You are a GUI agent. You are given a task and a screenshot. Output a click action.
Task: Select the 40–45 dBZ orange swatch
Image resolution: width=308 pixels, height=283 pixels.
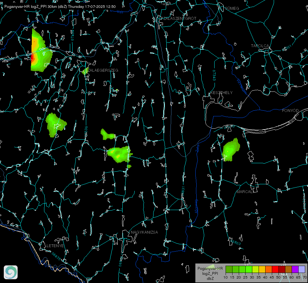tap(269, 269)
